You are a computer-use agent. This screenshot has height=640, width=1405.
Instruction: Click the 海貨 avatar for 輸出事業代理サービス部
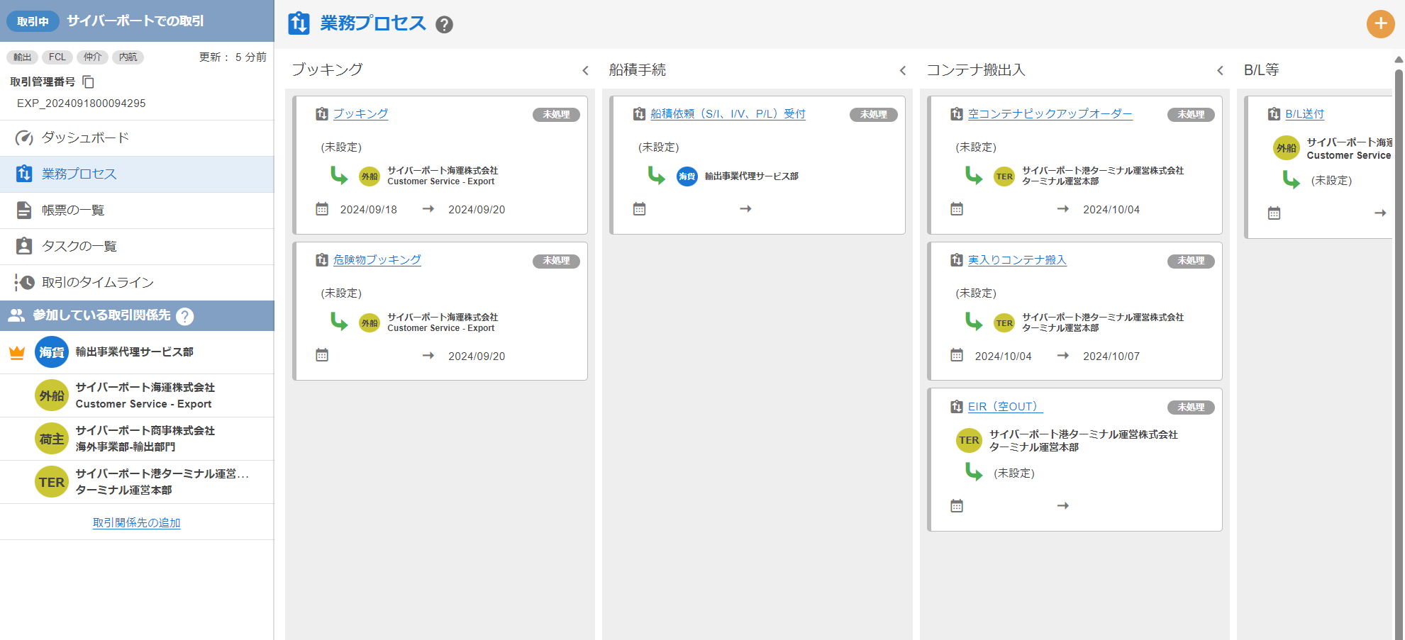click(52, 352)
